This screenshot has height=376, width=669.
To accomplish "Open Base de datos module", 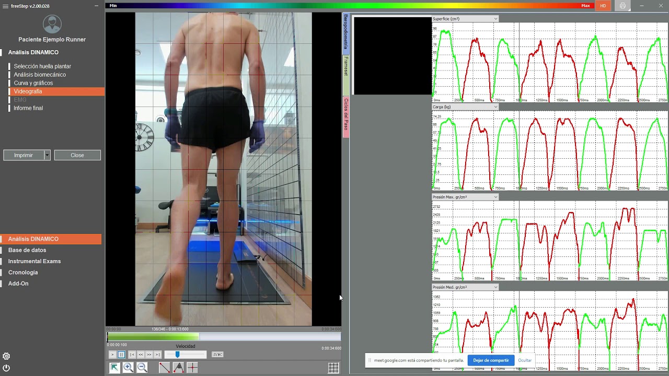I will [x=27, y=250].
